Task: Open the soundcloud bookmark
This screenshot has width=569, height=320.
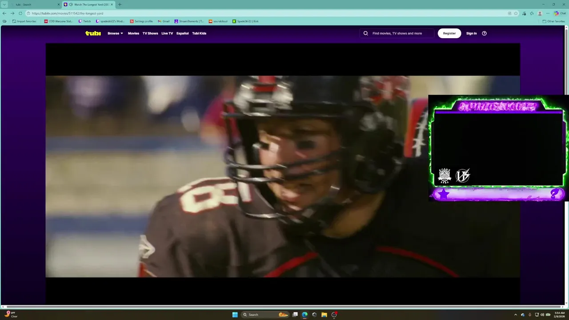Action: click(218, 21)
